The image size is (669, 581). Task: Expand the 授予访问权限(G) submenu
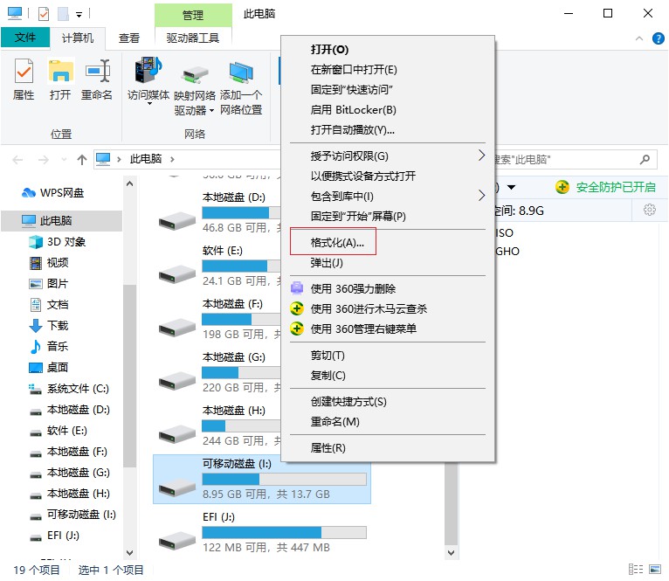[481, 156]
